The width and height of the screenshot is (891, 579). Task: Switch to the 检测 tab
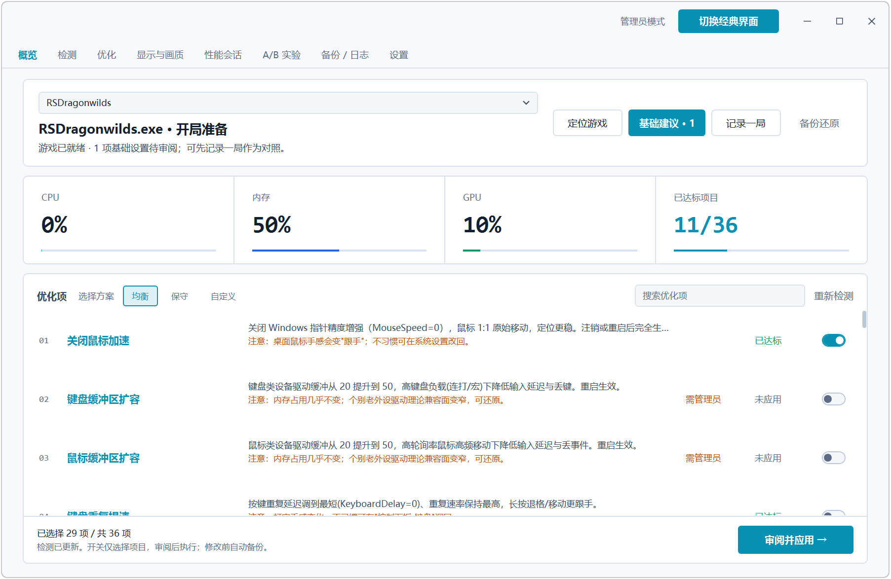point(67,55)
